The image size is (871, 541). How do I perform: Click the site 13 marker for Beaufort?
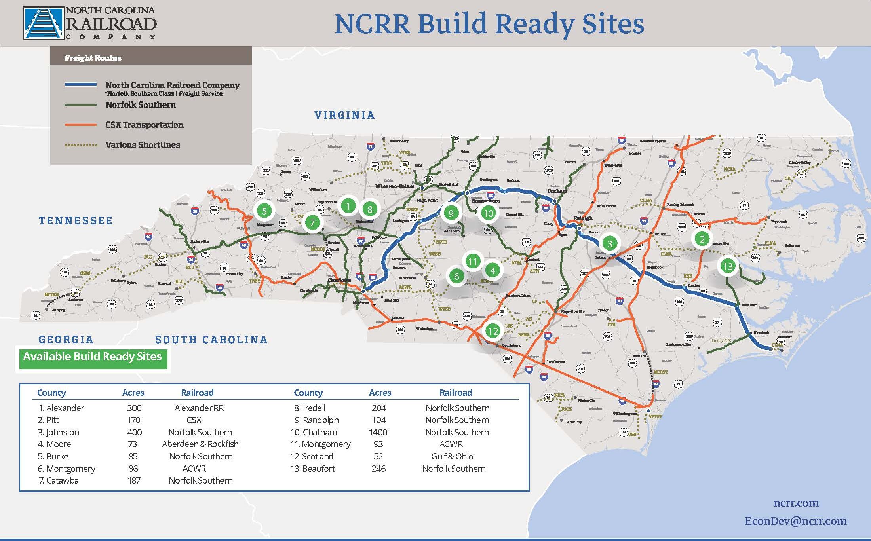728,266
